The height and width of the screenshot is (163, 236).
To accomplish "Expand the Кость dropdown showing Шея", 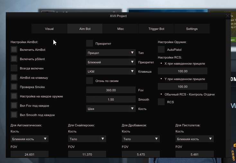I will [x=111, y=109].
